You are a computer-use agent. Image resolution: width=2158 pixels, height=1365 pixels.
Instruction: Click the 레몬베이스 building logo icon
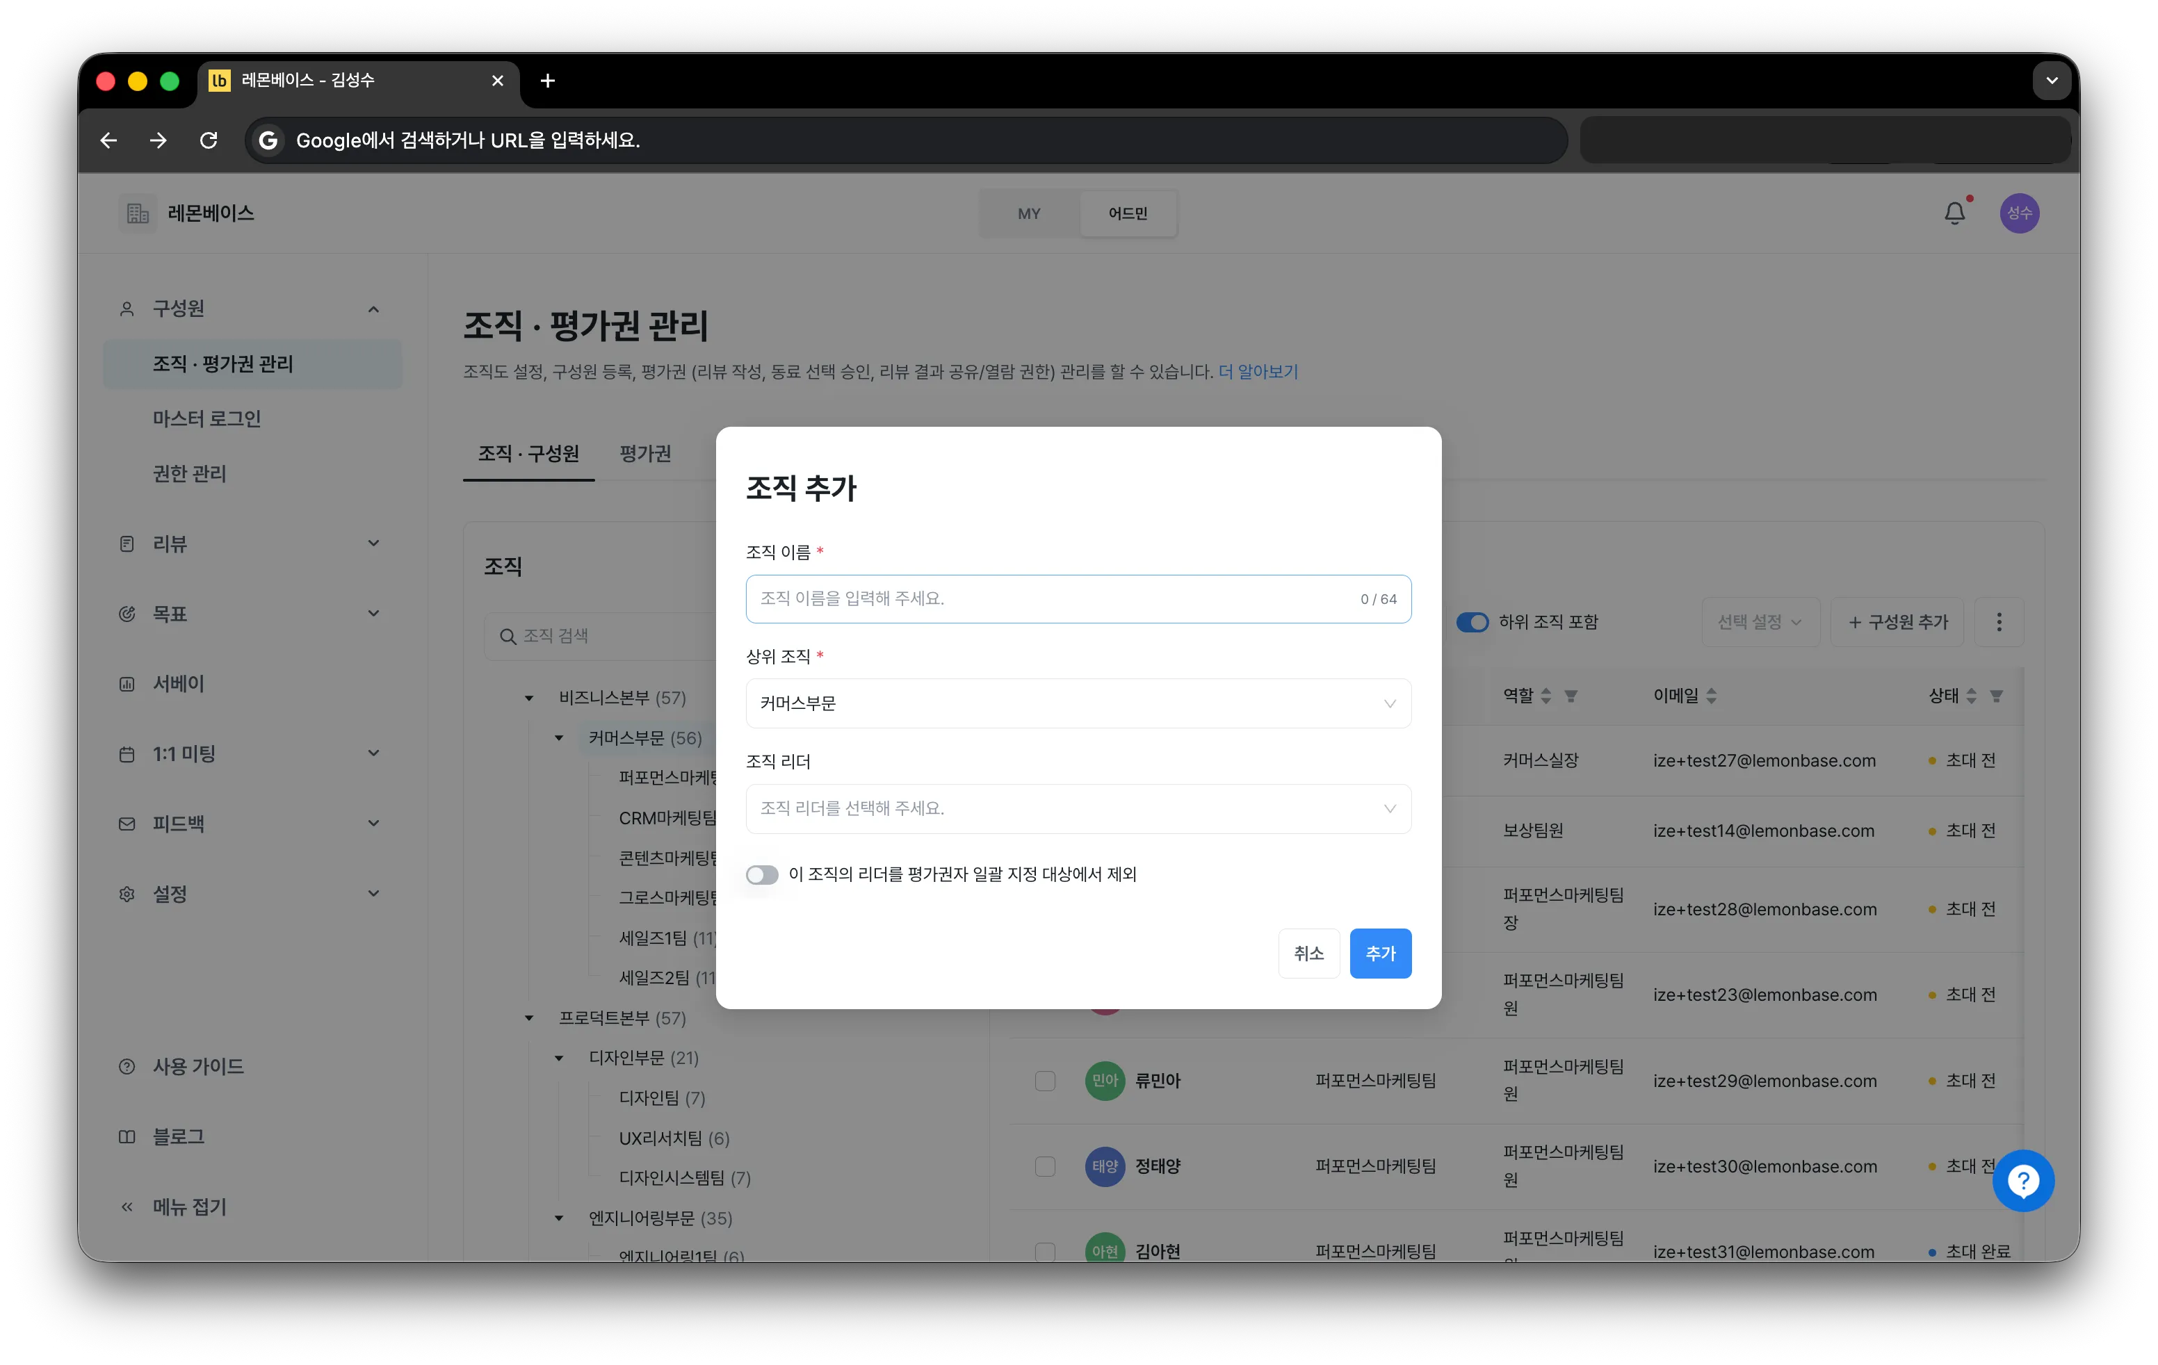coord(137,213)
